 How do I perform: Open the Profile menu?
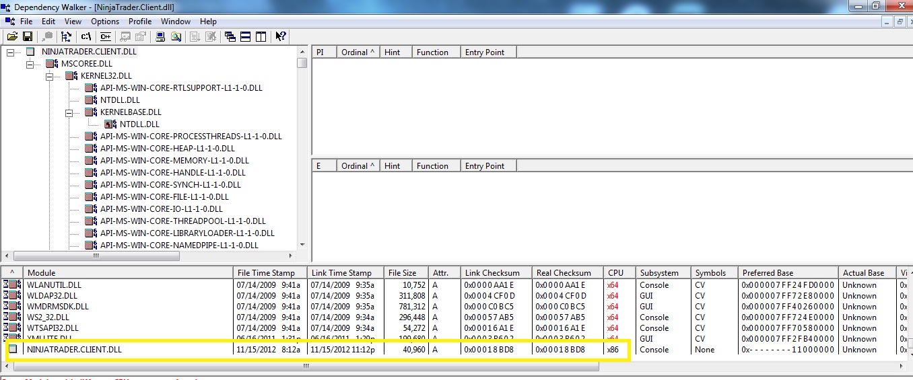point(140,22)
